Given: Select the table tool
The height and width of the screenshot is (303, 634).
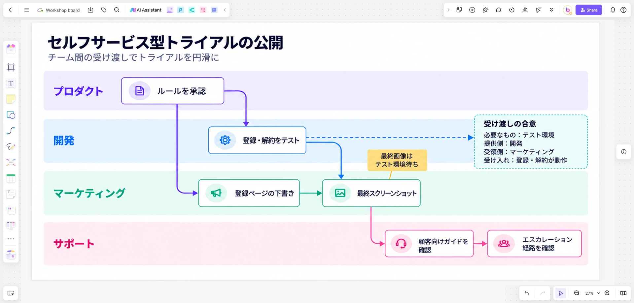Looking at the screenshot, I should pyautogui.click(x=11, y=178).
